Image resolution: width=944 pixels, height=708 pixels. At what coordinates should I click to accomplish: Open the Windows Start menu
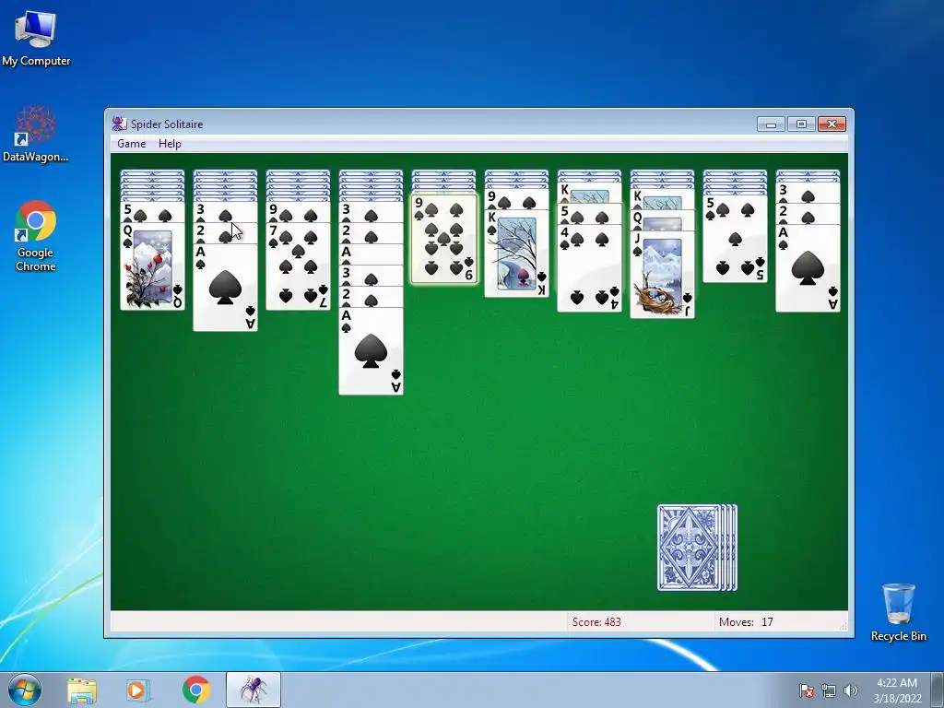[25, 690]
